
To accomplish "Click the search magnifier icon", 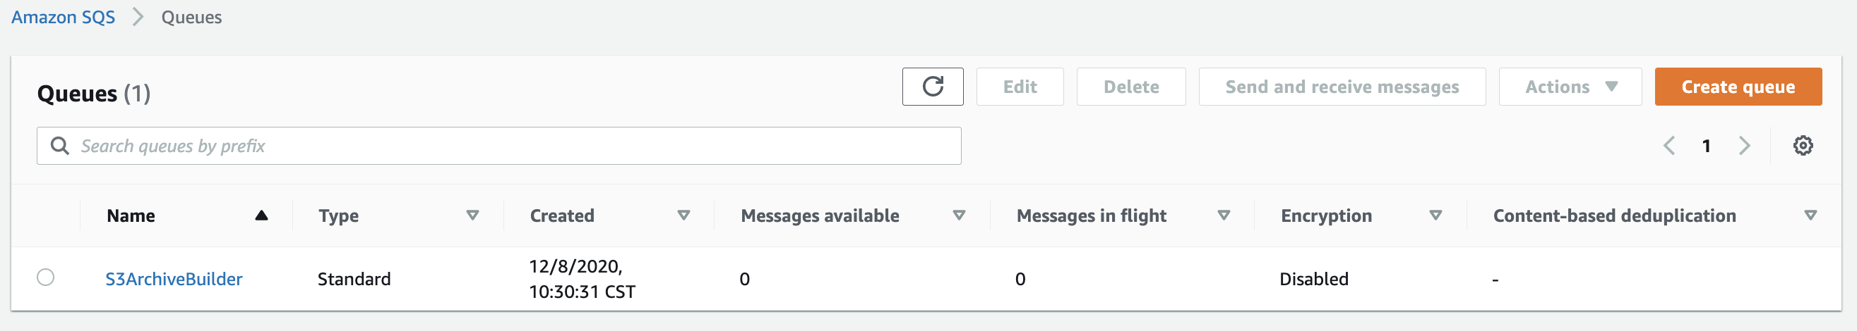I will coord(60,145).
